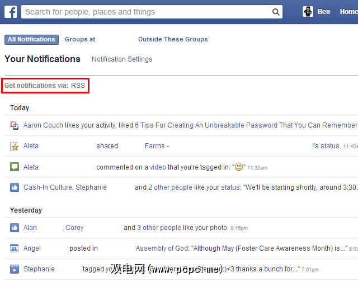Switch to the Groups at tab
Image resolution: width=358 pixels, height=282 pixels.
pos(80,39)
